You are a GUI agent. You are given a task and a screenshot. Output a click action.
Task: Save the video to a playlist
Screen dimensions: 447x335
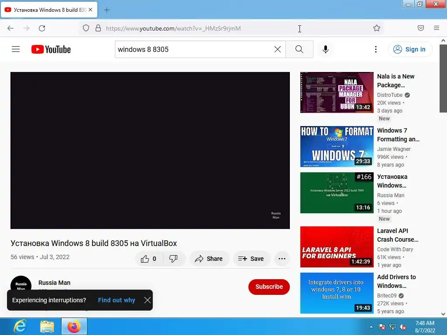[x=251, y=259]
